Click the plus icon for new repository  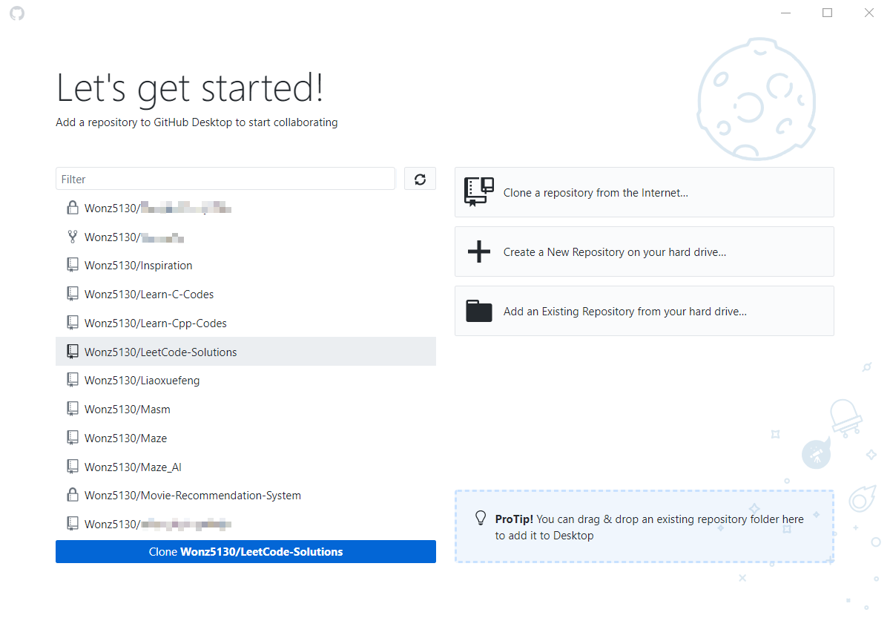pyautogui.click(x=479, y=252)
